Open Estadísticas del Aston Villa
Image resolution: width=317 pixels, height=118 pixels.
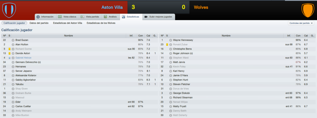coord(68,23)
